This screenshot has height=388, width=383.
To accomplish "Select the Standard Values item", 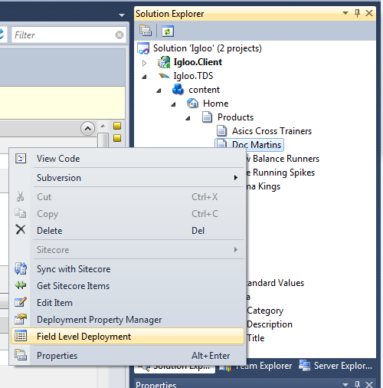I will [x=275, y=283].
